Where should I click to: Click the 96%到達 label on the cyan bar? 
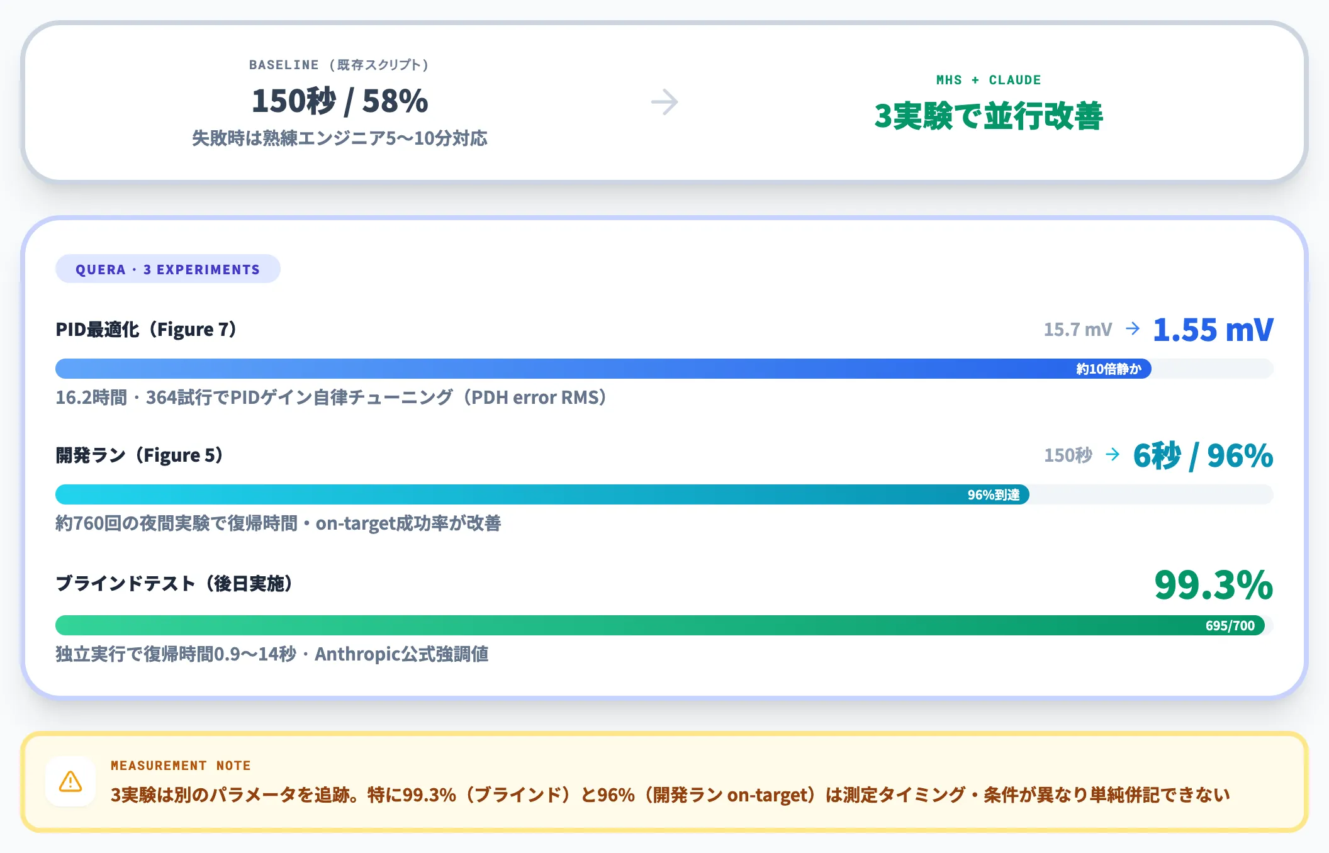click(994, 495)
